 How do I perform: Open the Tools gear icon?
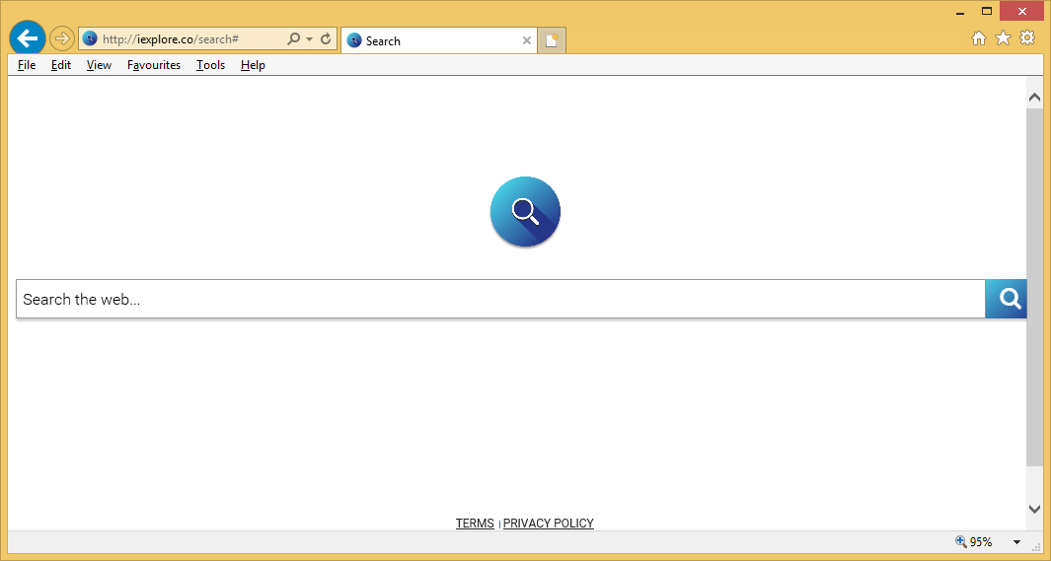coord(1027,38)
